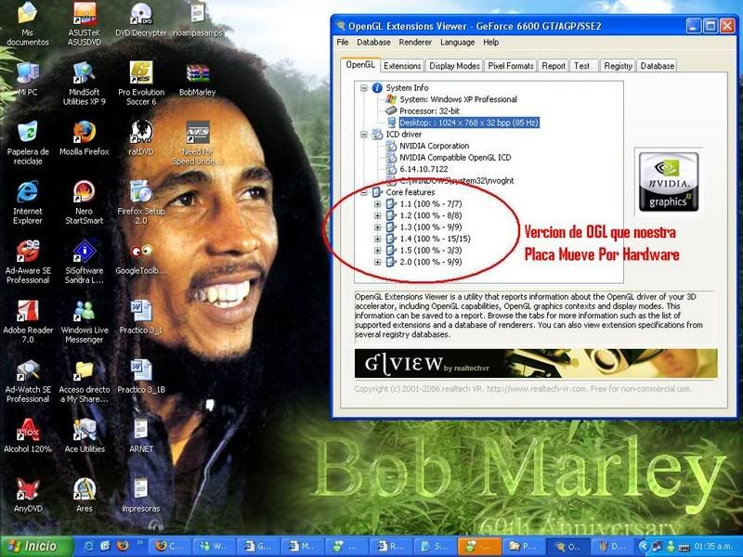Open the Ares desktop icon
Screen dimensions: 743x557
[x=84, y=489]
